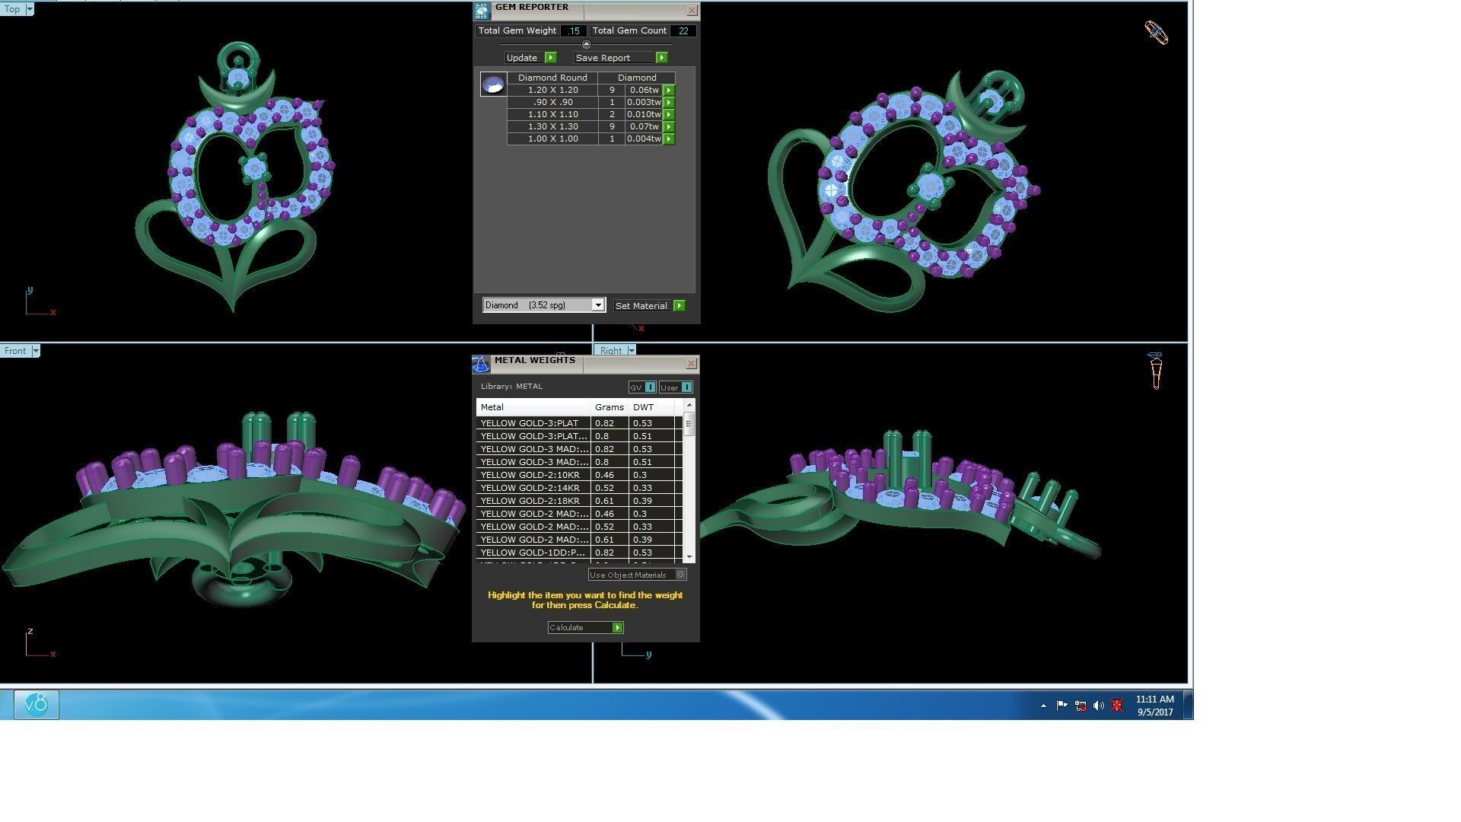Screen dimensions: 1461x822
Task: Click the Diamond Round gem thumbnail
Action: pyautogui.click(x=493, y=84)
